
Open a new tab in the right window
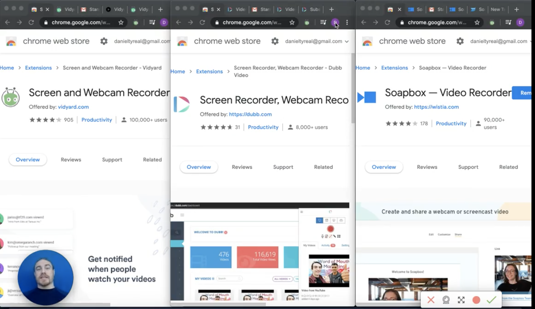[x=517, y=9]
